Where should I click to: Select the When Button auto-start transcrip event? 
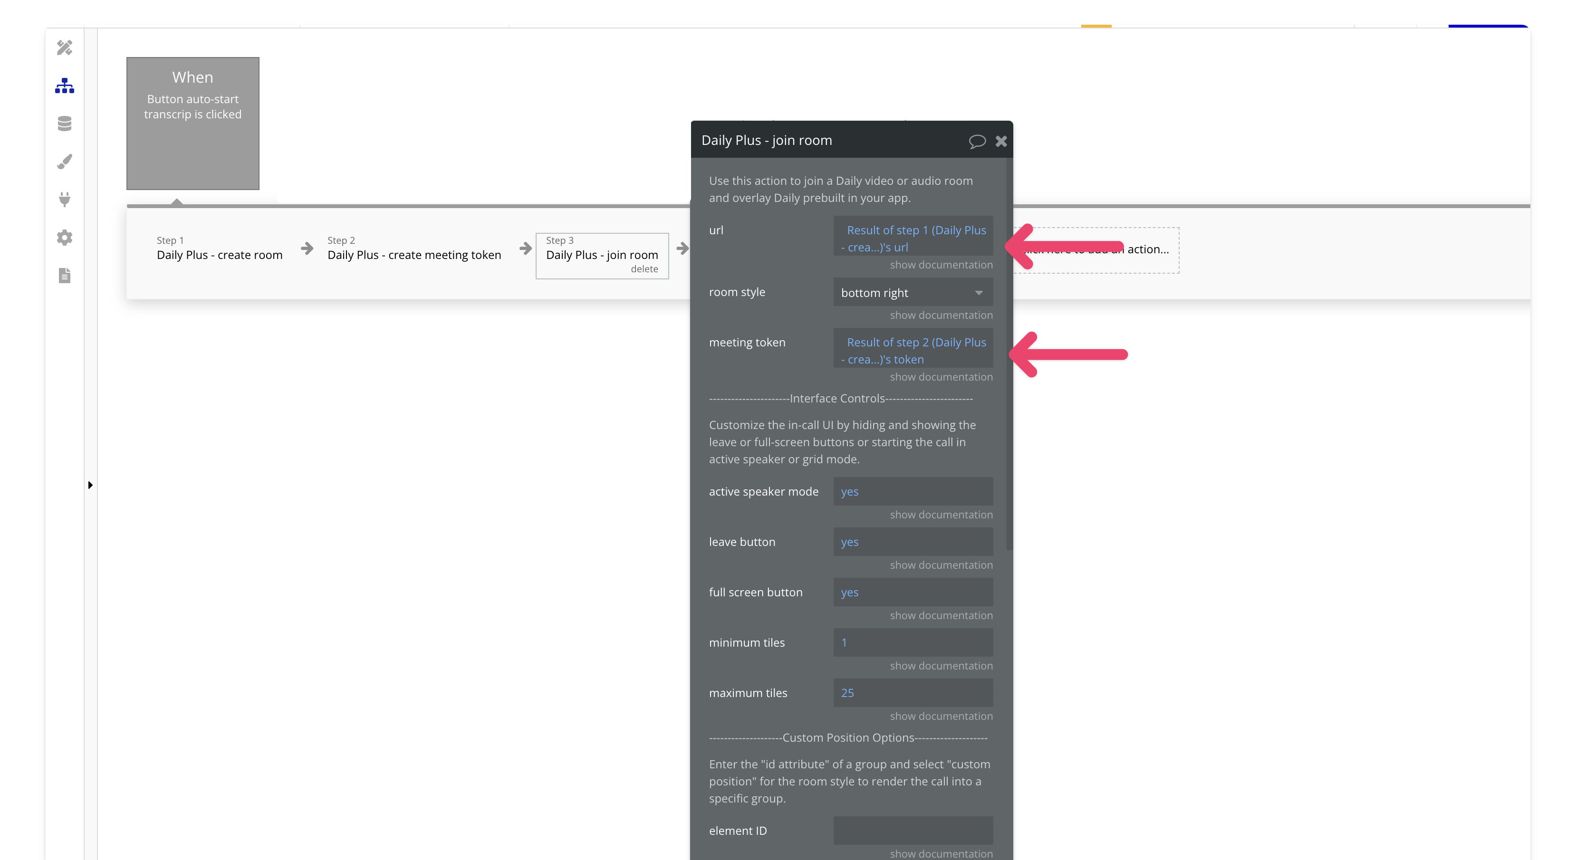[x=192, y=124]
